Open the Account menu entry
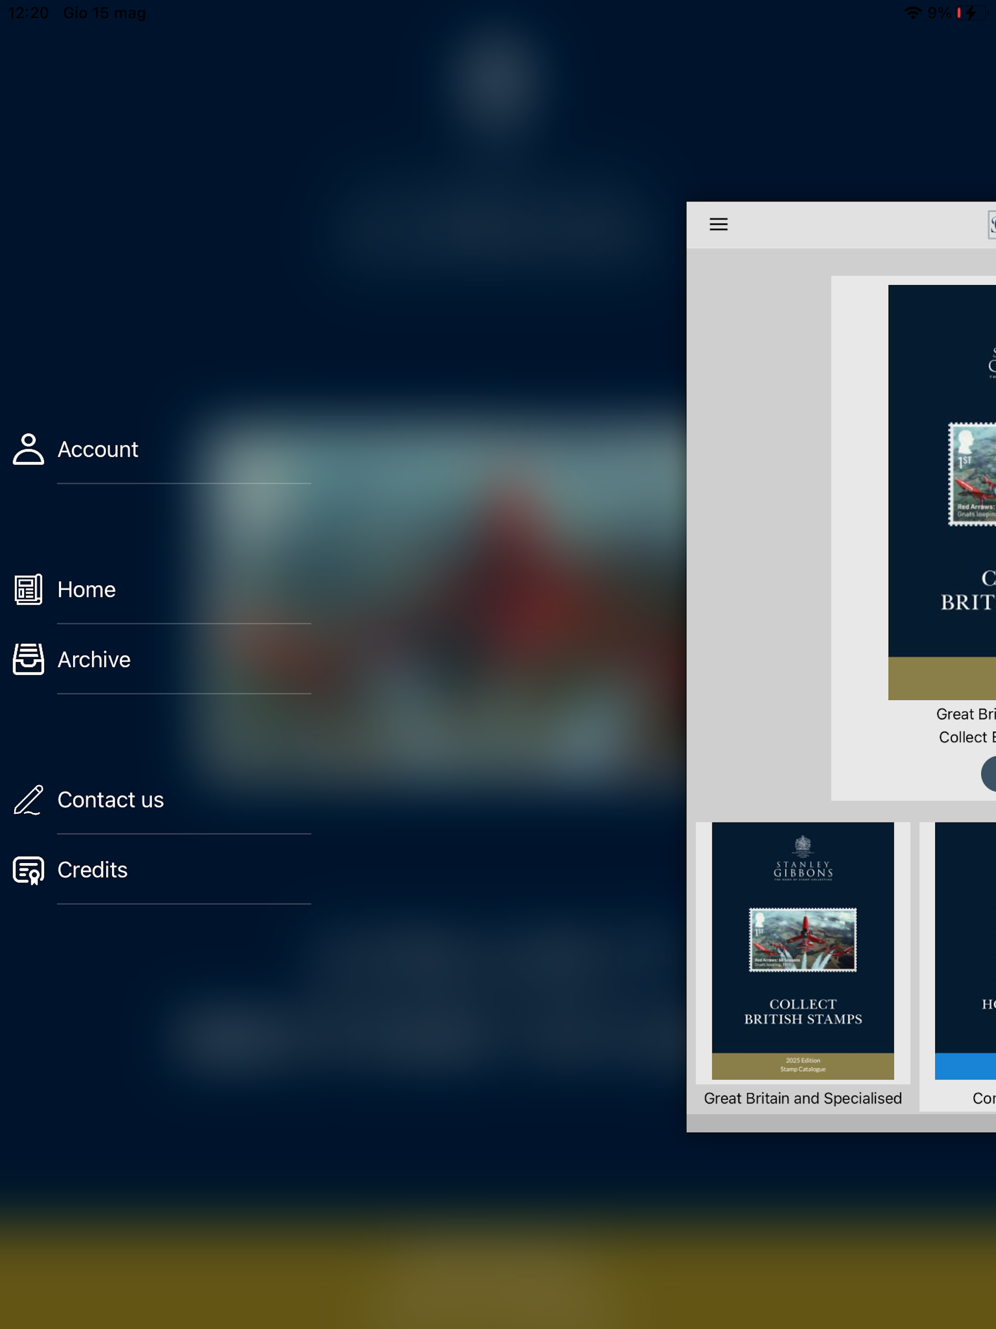This screenshot has height=1329, width=996. coord(98,449)
